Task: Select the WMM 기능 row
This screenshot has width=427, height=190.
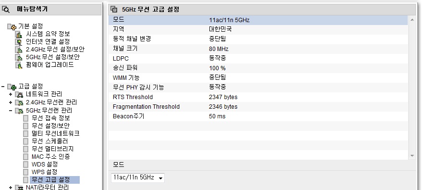Action: click(258, 78)
